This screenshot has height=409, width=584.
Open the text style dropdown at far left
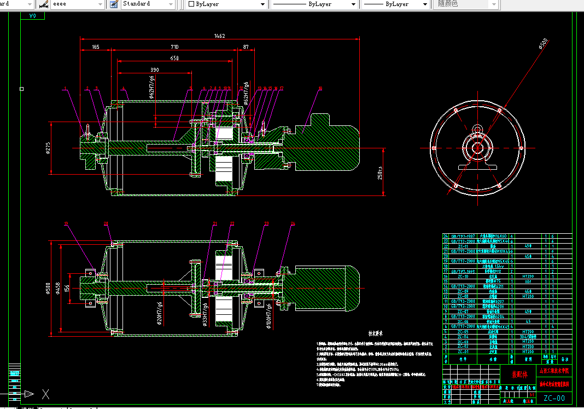click(30, 4)
